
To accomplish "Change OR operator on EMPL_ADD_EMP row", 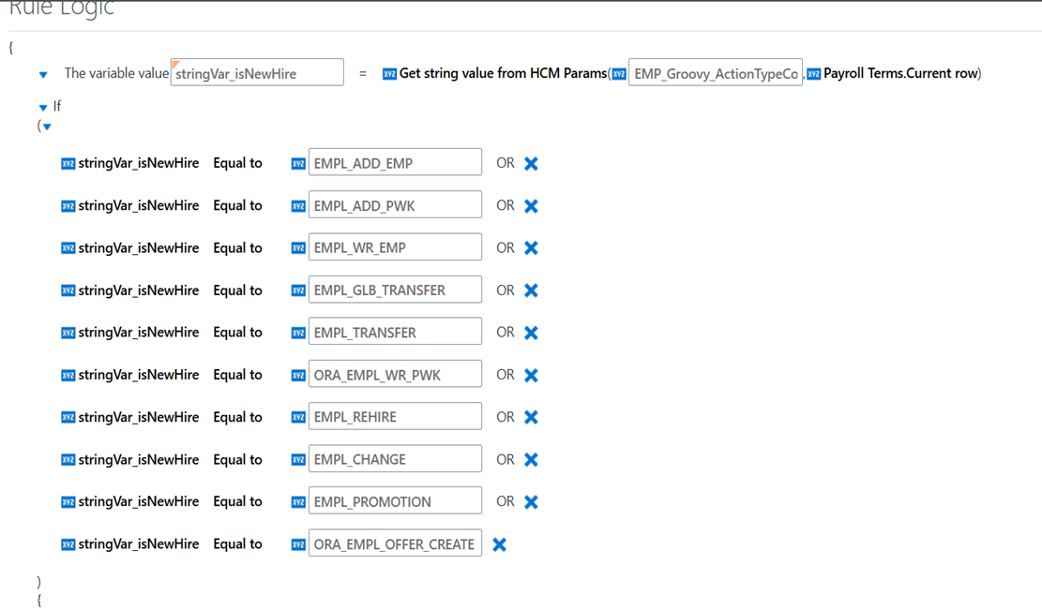I will click(x=505, y=163).
